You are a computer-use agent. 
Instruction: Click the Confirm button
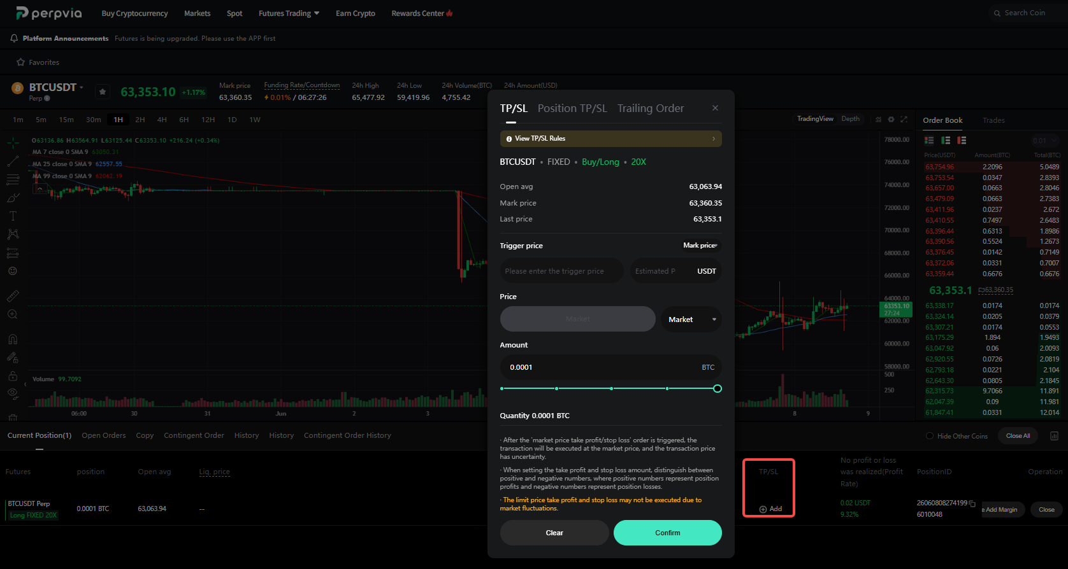click(x=668, y=533)
